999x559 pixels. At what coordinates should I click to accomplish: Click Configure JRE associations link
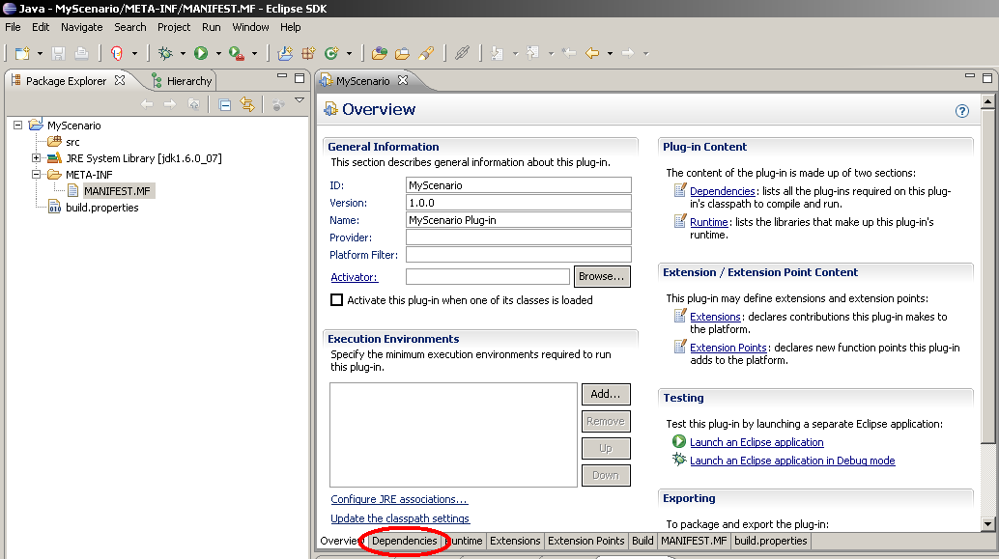(399, 499)
